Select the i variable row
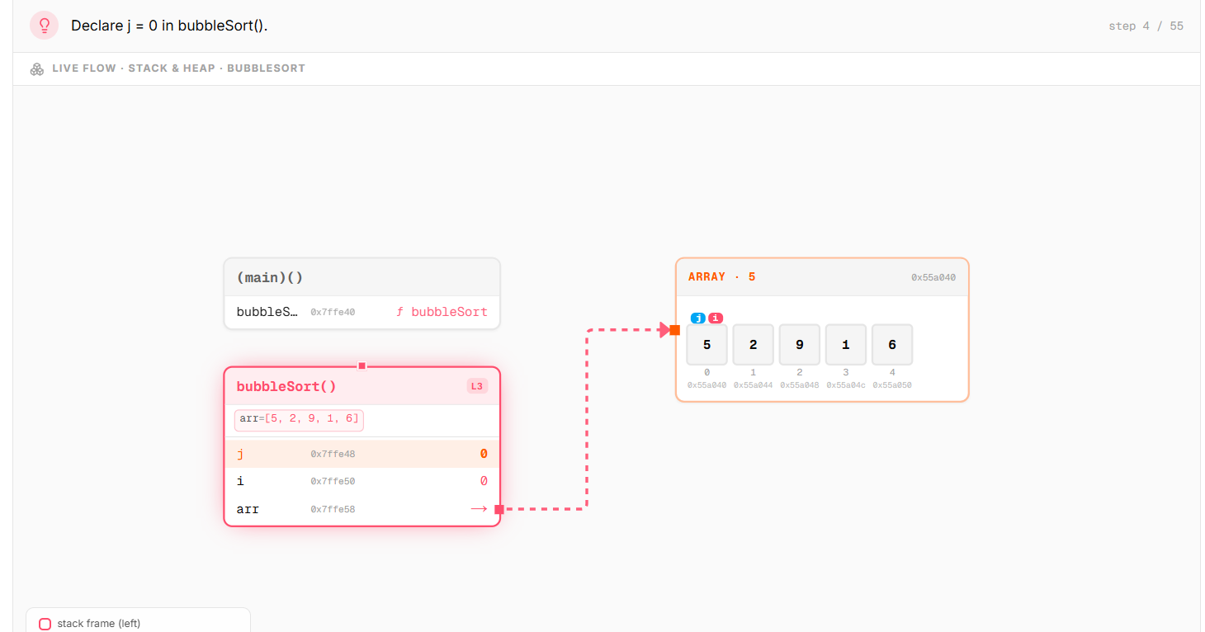The width and height of the screenshot is (1205, 632). pos(362,481)
